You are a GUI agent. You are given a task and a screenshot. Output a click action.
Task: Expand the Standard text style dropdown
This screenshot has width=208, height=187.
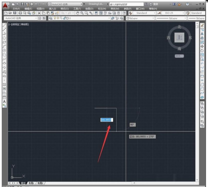point(154,13)
